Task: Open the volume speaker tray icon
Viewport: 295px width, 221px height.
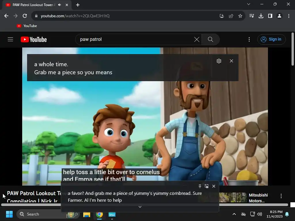Action: pyautogui.click(x=260, y=214)
